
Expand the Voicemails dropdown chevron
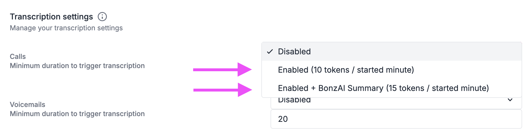click(510, 100)
